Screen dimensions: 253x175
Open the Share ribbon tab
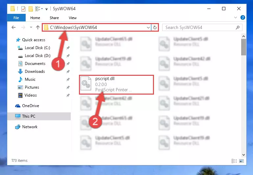tap(54, 18)
